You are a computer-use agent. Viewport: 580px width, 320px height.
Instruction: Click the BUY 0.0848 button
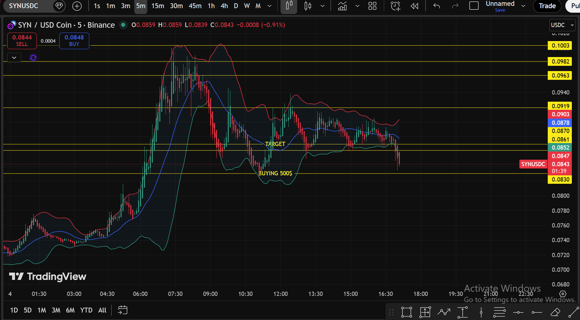point(74,41)
